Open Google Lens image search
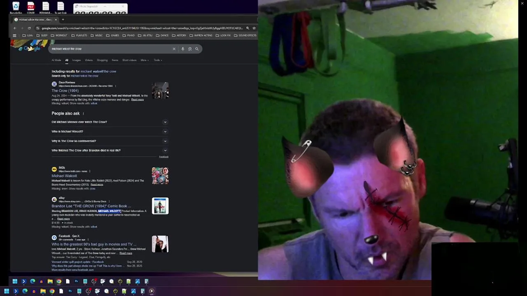This screenshot has width=527, height=296. [x=190, y=49]
